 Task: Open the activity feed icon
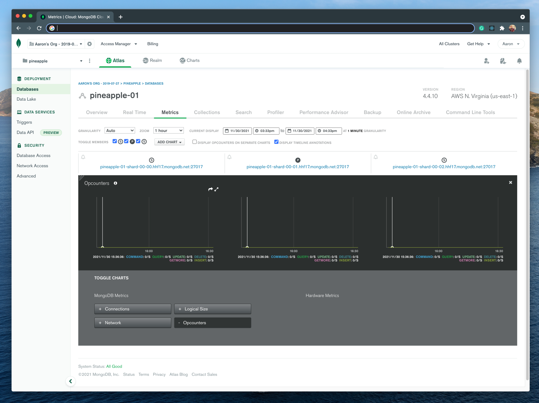tap(503, 61)
